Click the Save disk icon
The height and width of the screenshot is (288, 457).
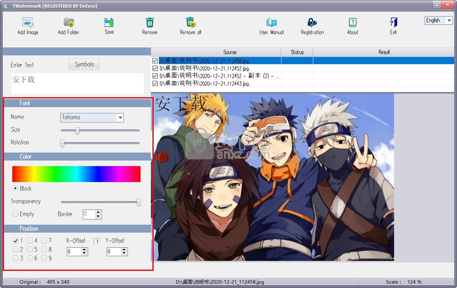pos(109,22)
